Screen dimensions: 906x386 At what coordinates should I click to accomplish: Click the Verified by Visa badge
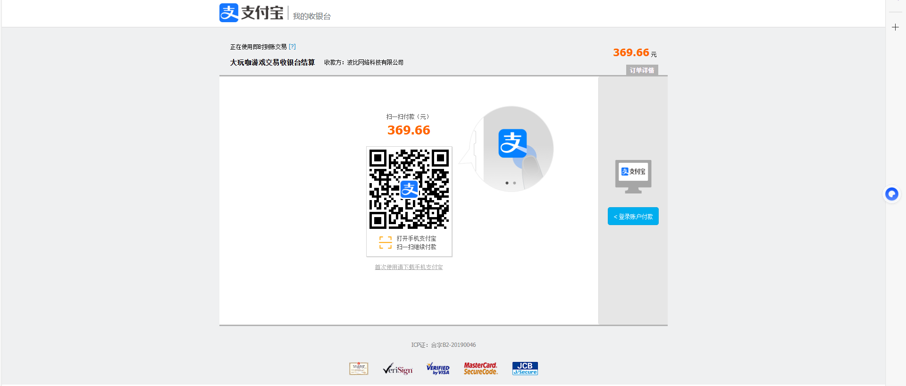438,369
